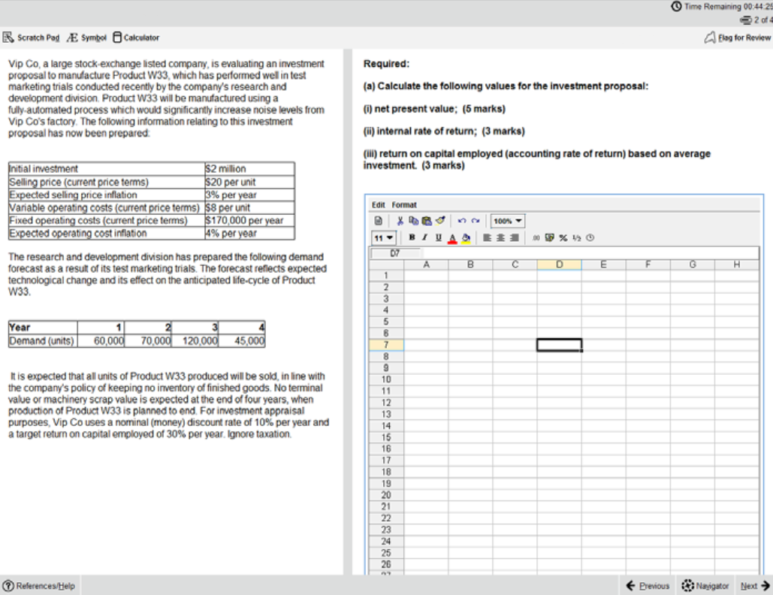Open the Format menu
This screenshot has width=773, height=595.
click(x=404, y=204)
